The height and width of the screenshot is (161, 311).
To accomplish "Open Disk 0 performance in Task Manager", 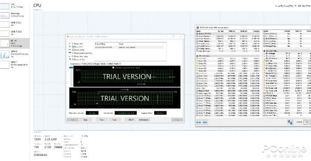I will point(15,24).
